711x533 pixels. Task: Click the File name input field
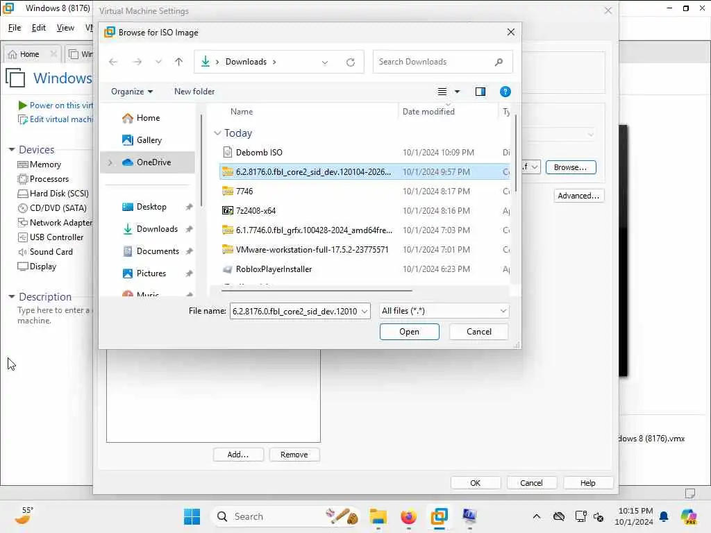pyautogui.click(x=294, y=312)
